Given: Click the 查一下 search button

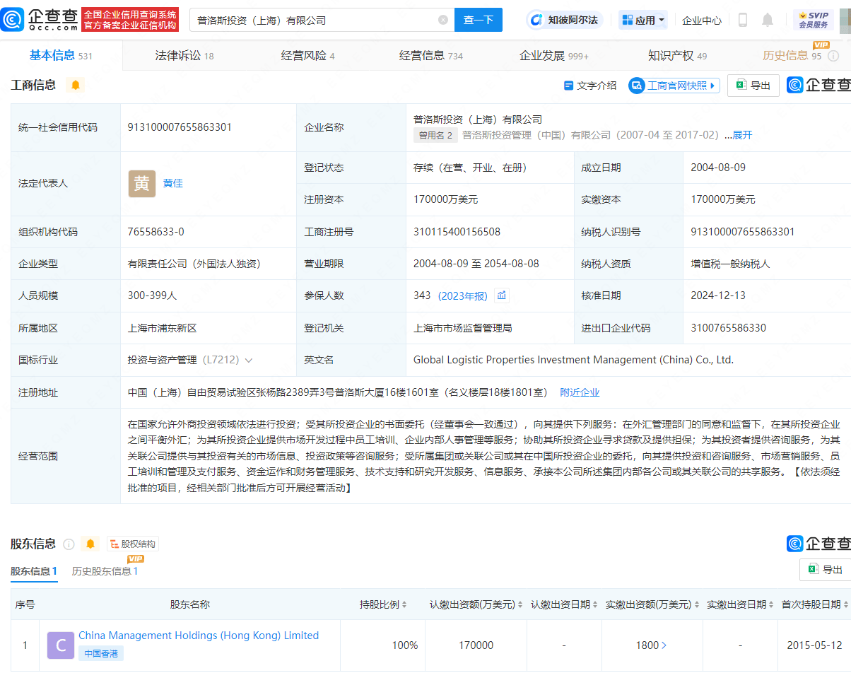Looking at the screenshot, I should [x=479, y=20].
